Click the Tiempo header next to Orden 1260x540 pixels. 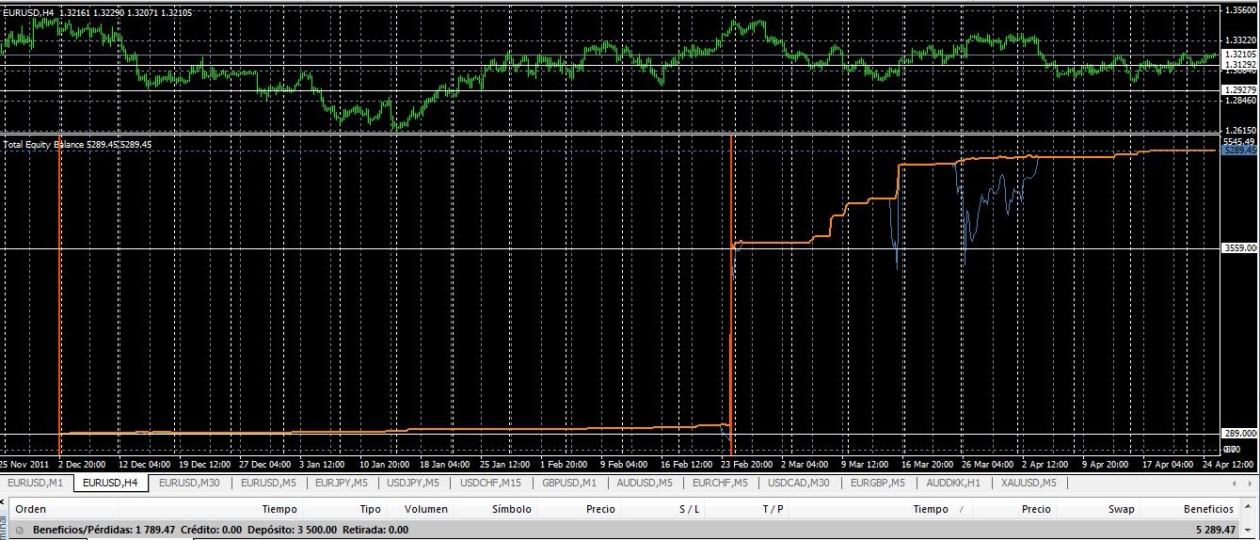(279, 509)
